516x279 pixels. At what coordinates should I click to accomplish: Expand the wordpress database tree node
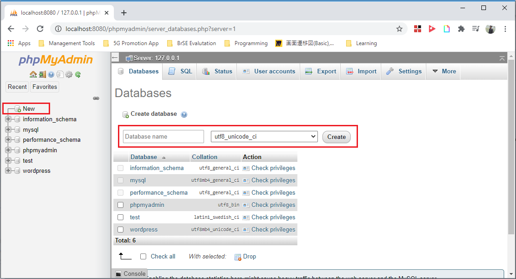(x=8, y=171)
